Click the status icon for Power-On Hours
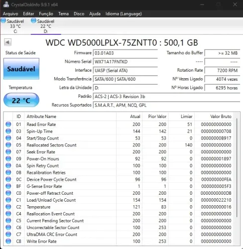Viewport: 243px width, 249px height. (x=8, y=159)
